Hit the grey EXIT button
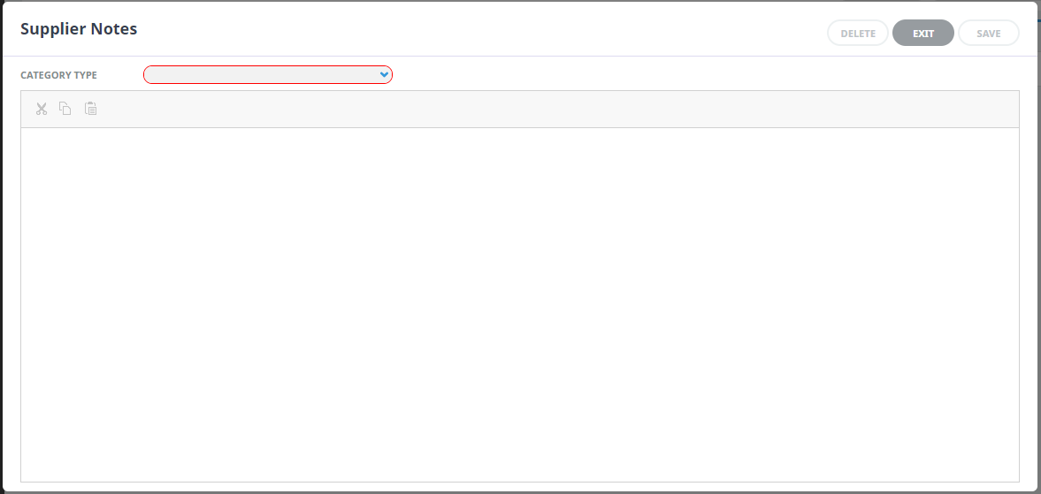The image size is (1041, 494). [x=922, y=34]
